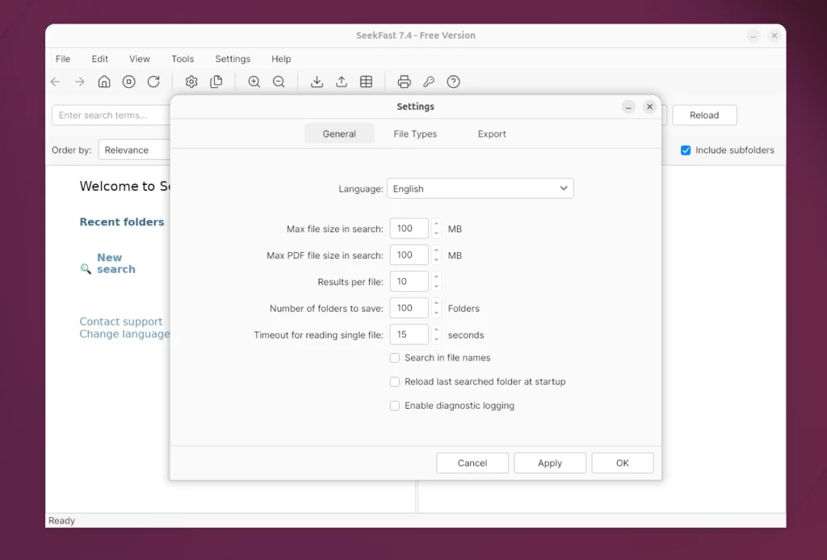
Task: Click the Number of folders field
Action: point(409,308)
